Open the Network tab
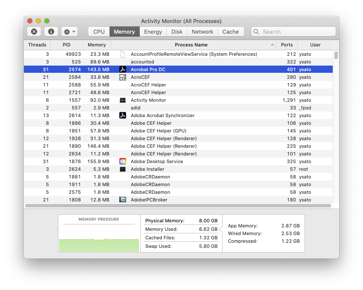 click(202, 32)
